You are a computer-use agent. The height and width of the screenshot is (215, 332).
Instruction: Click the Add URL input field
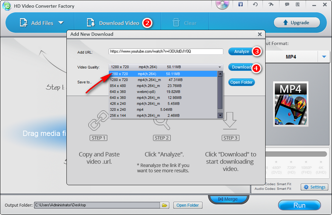pos(166,52)
